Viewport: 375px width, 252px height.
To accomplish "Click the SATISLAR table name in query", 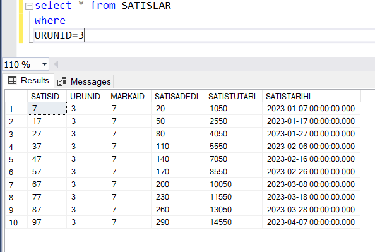I will point(146,5).
